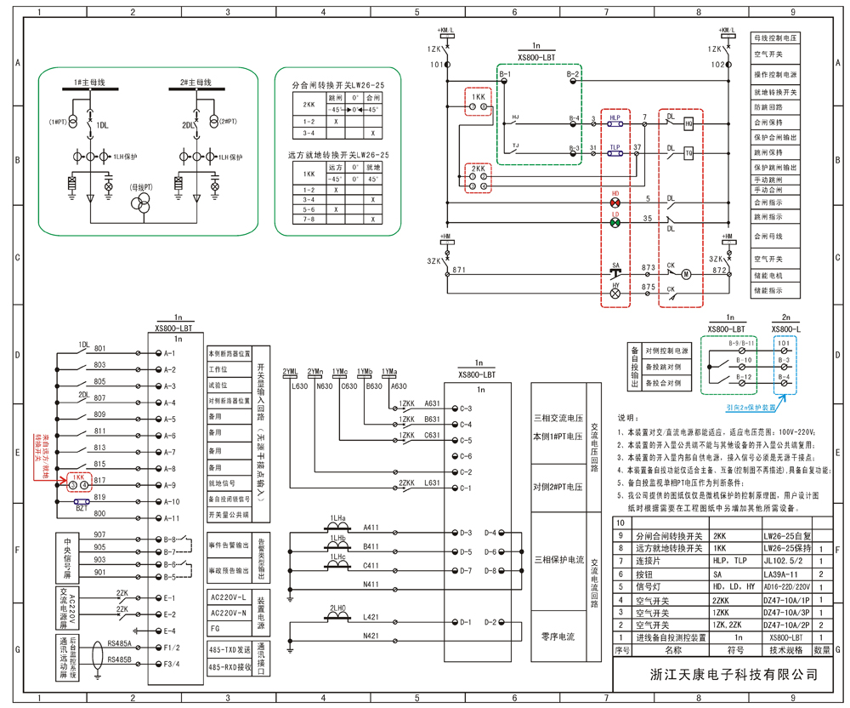Click the green LD indicator lamp symbol
The height and width of the screenshot is (708, 850).
(615, 222)
